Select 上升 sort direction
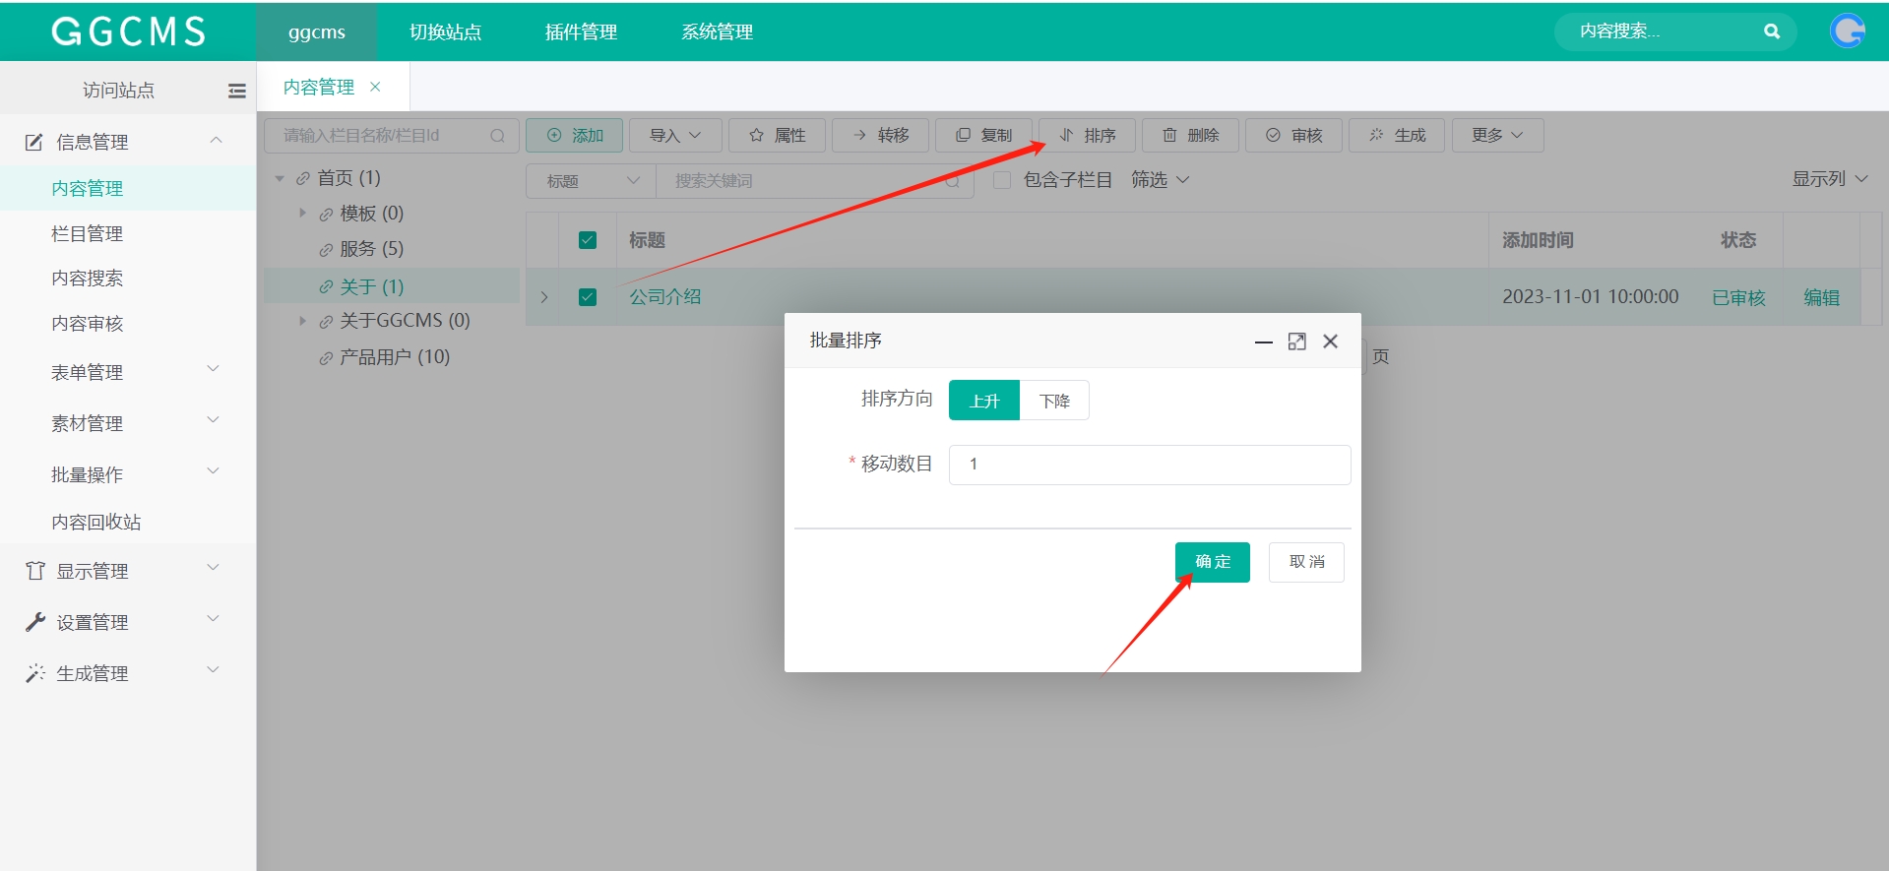The image size is (1889, 871). [x=984, y=401]
